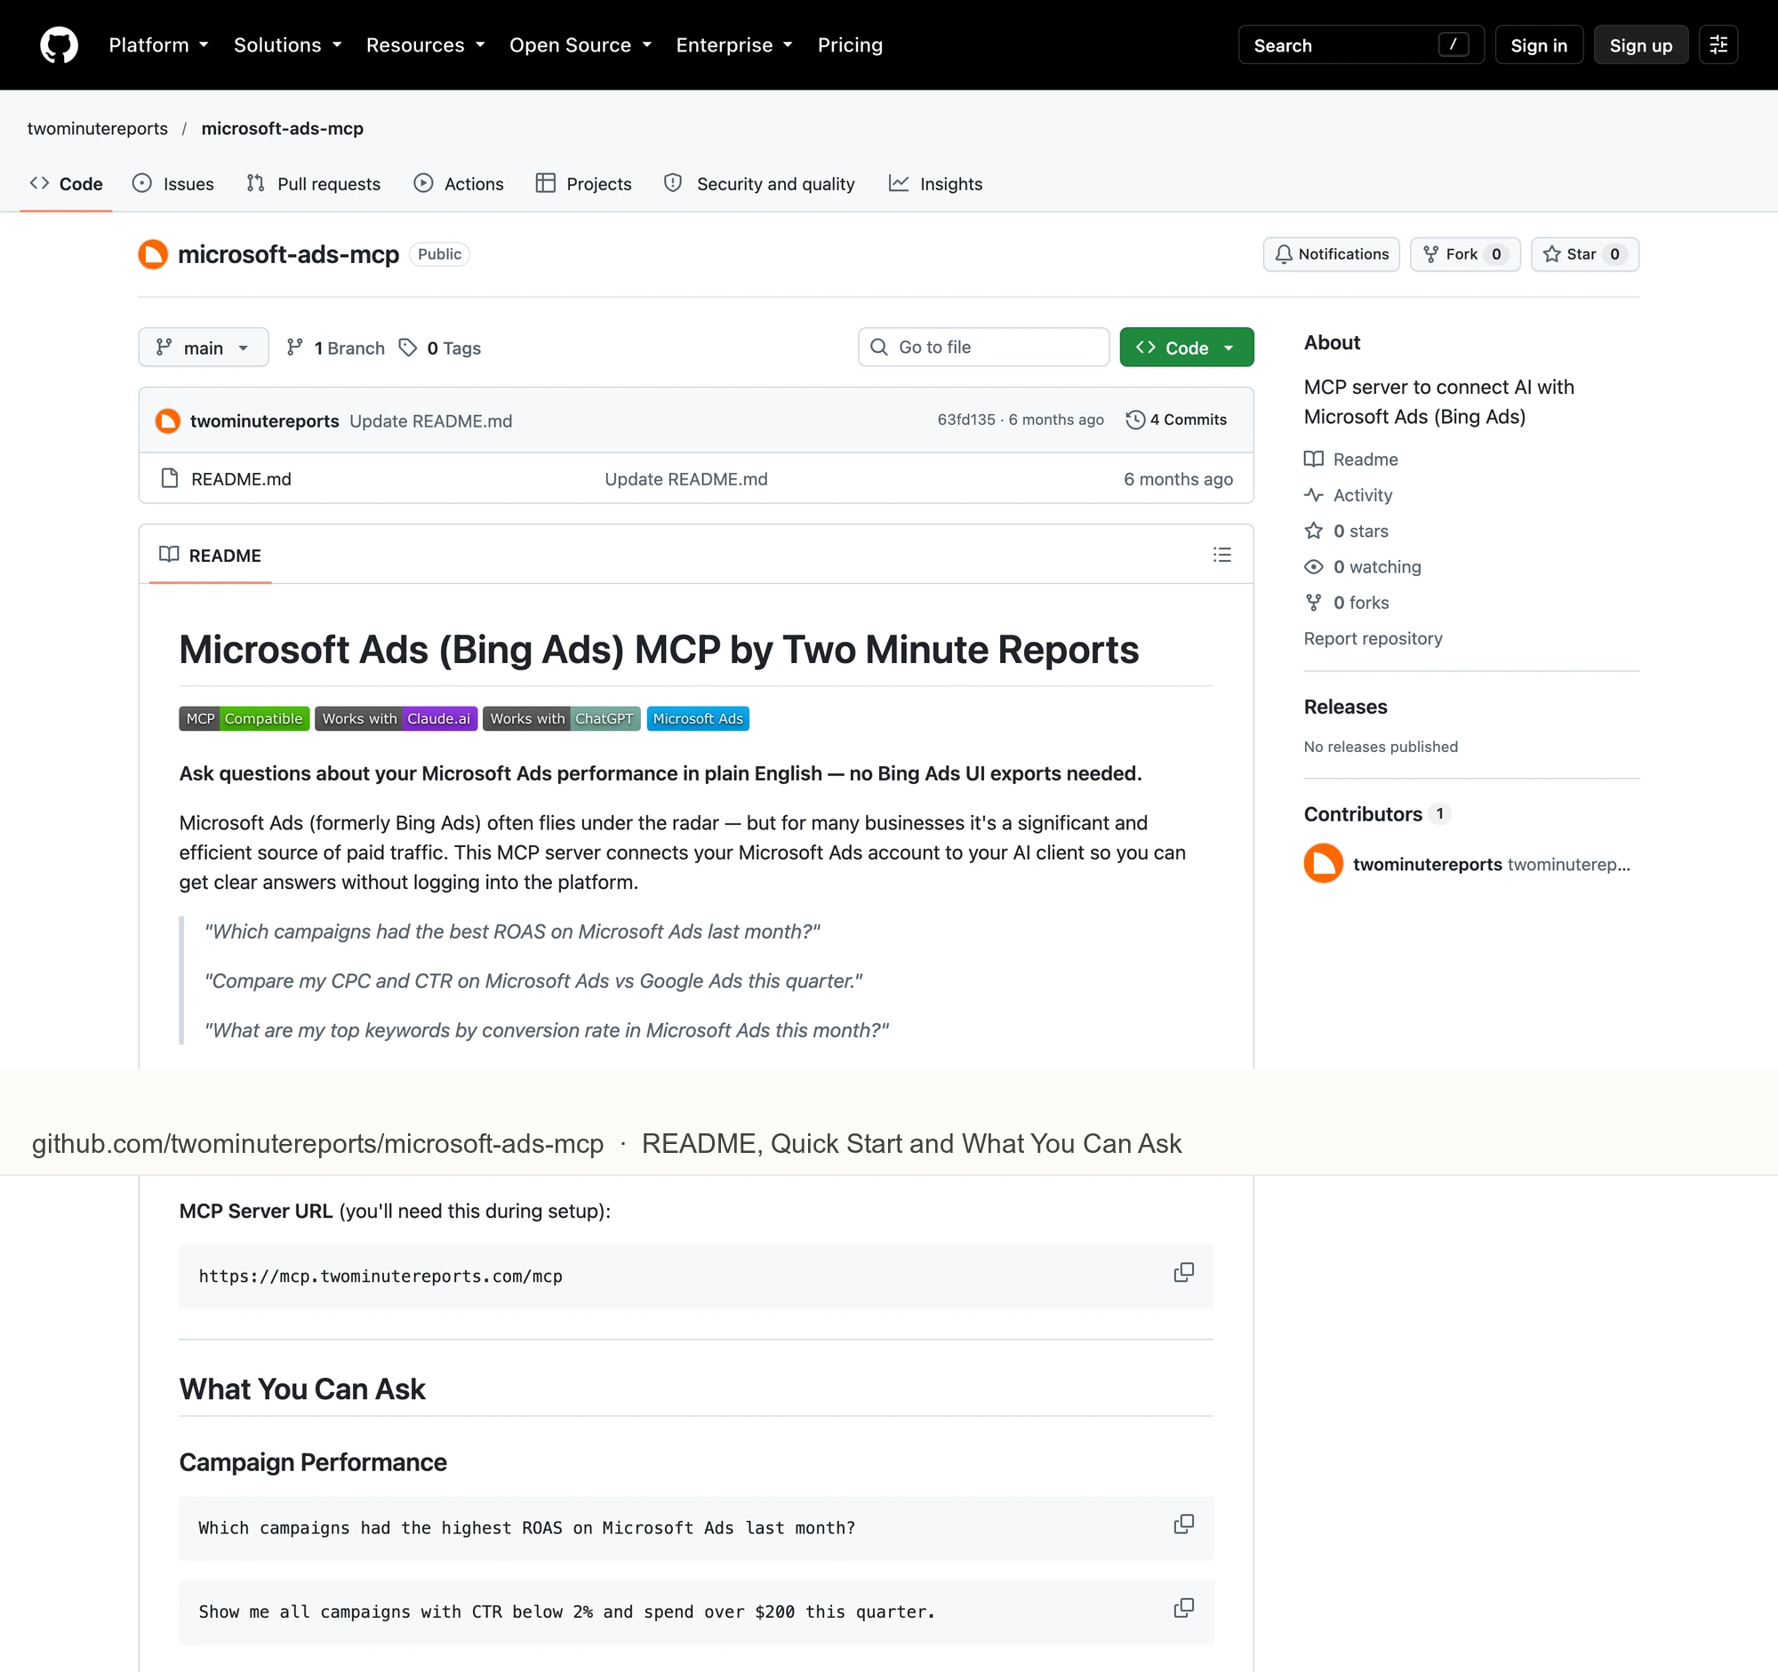Click the MCP Compatible badge

click(244, 719)
